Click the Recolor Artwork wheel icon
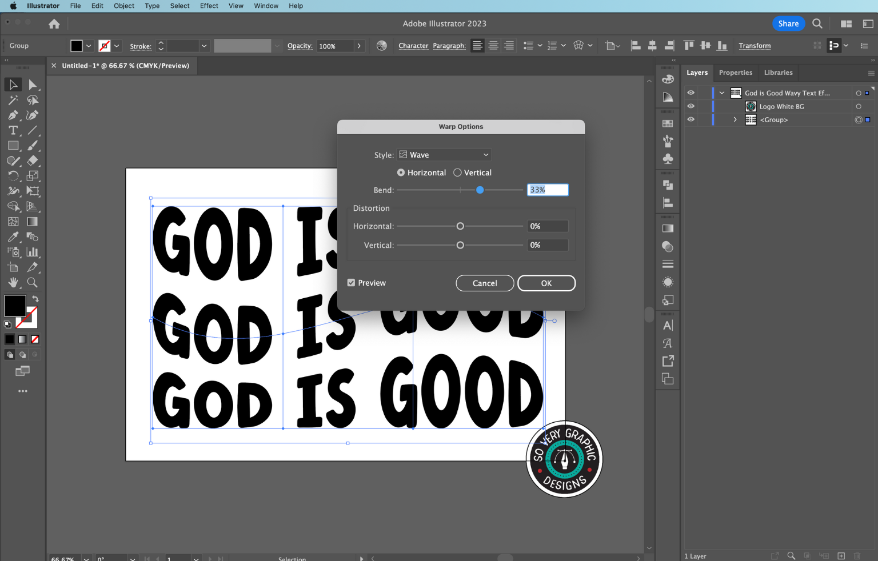This screenshot has height=561, width=878. 382,46
